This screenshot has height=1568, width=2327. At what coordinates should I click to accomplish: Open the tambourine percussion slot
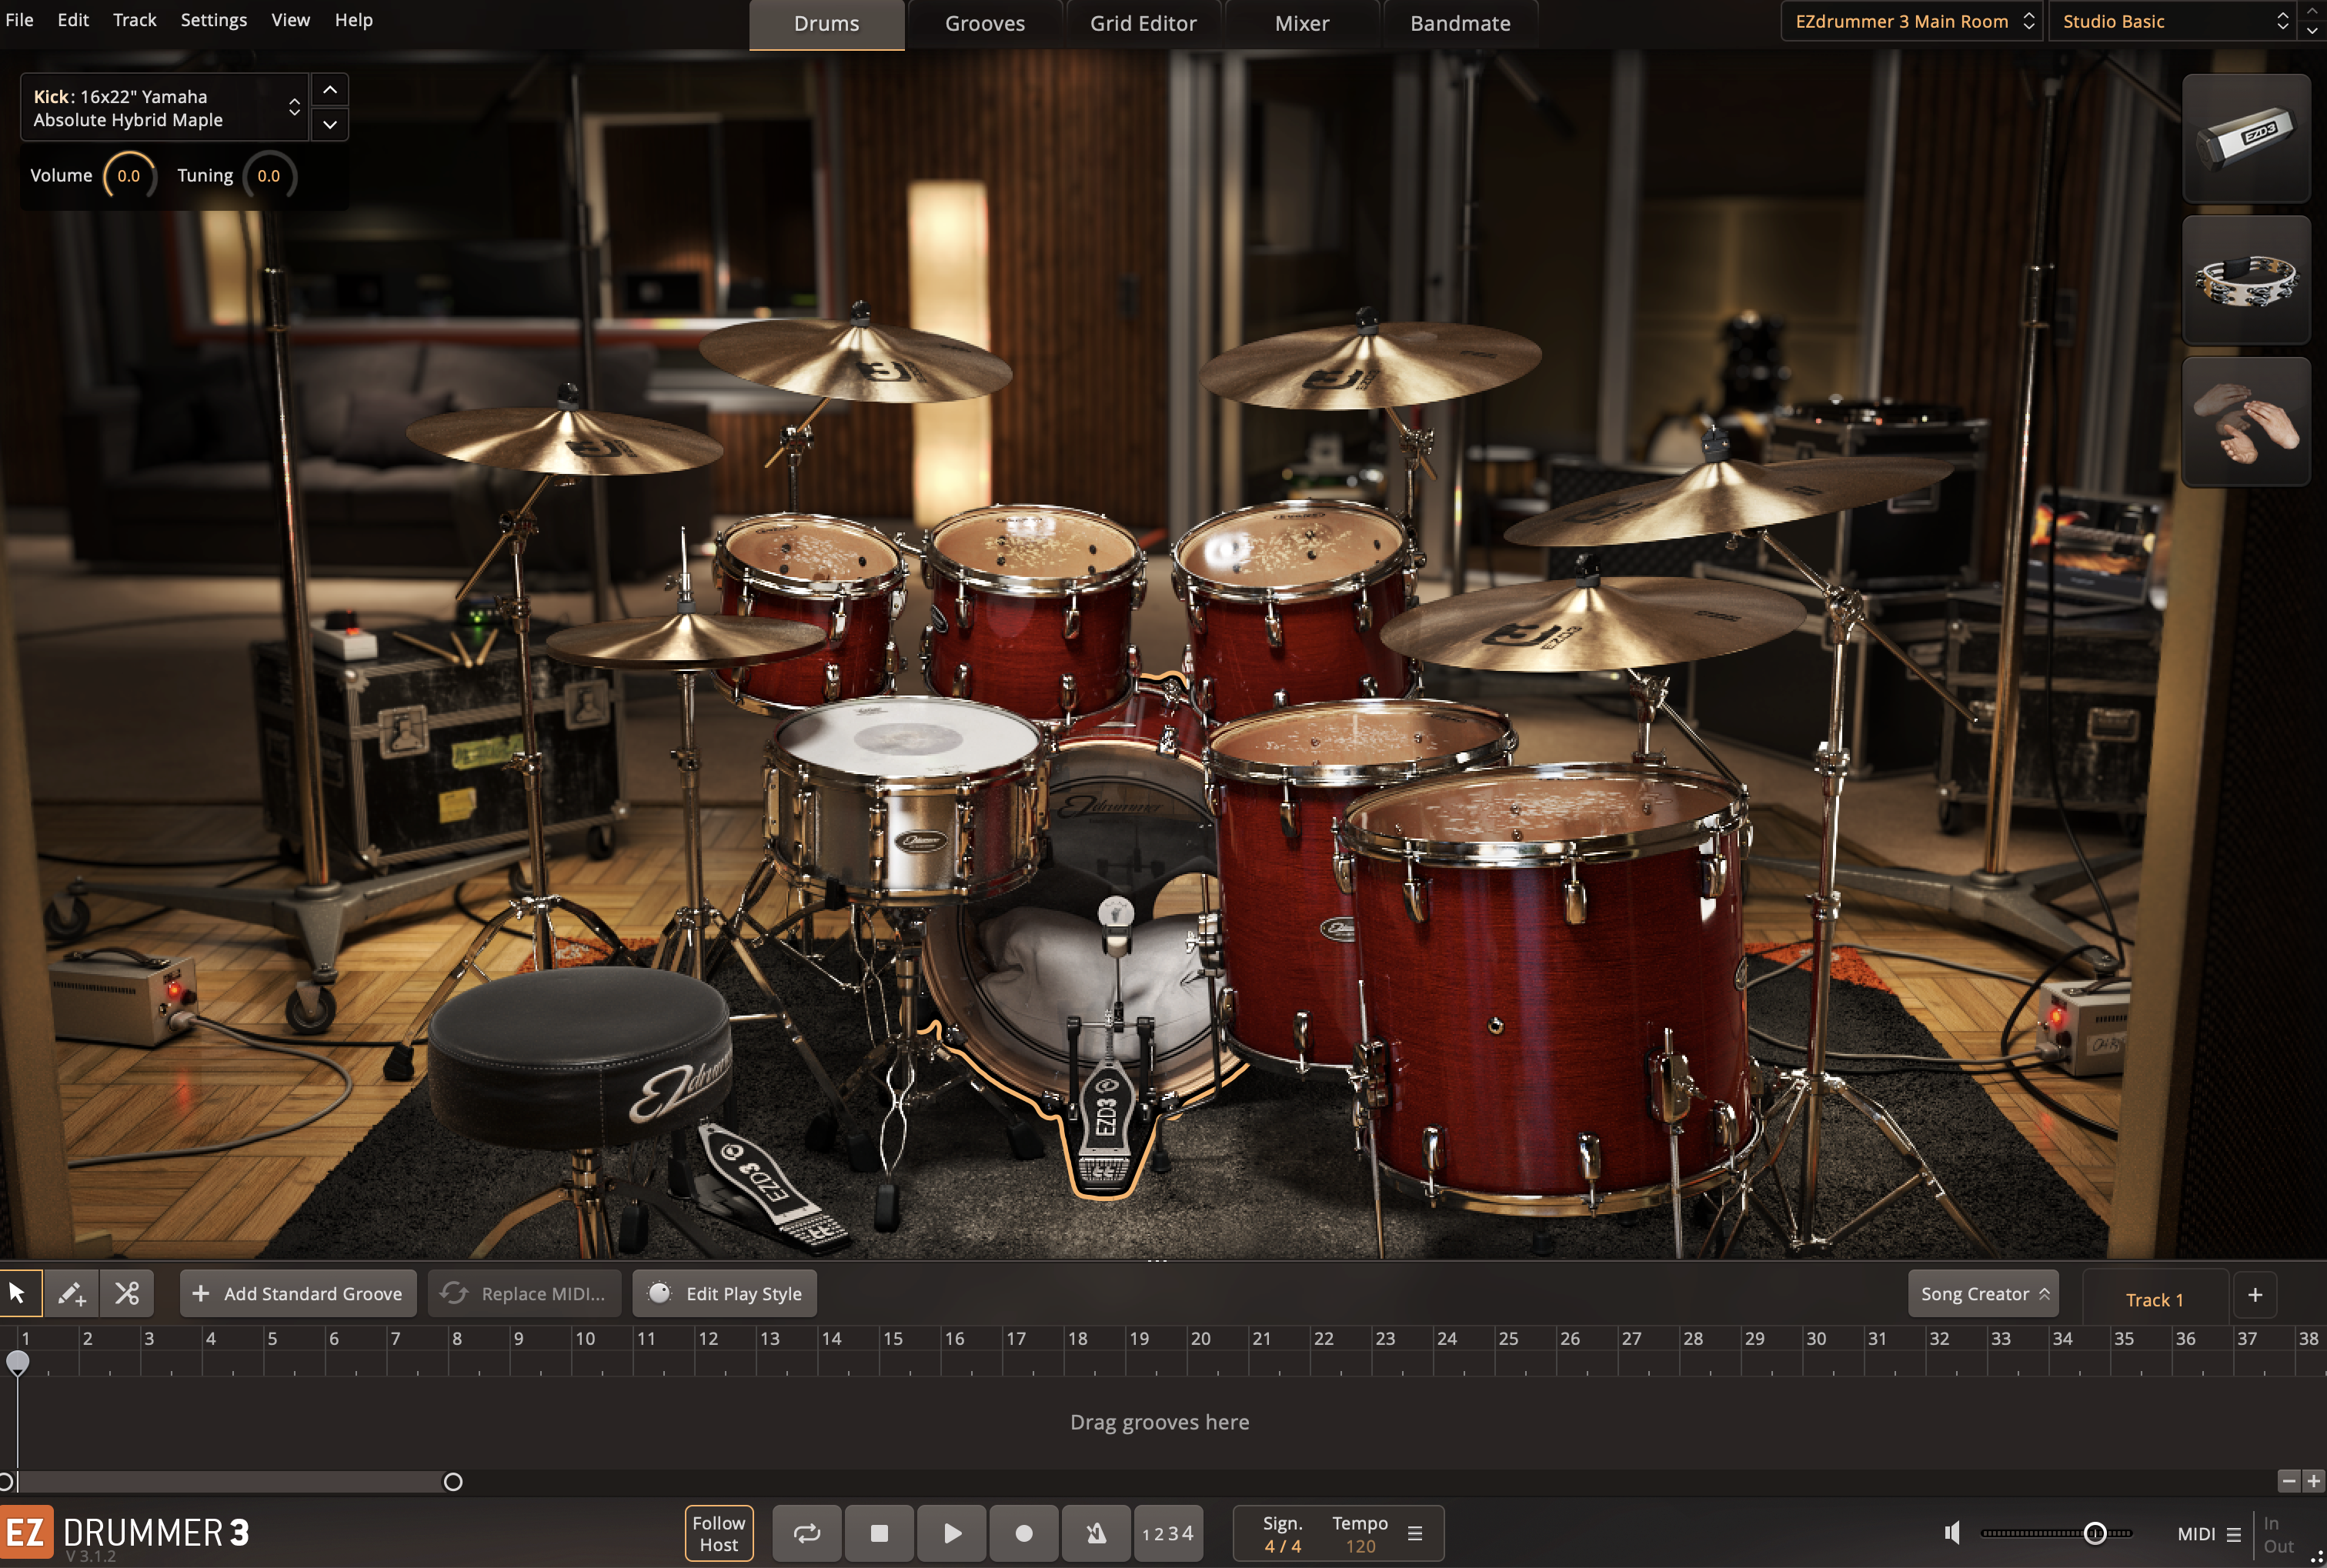2245,280
